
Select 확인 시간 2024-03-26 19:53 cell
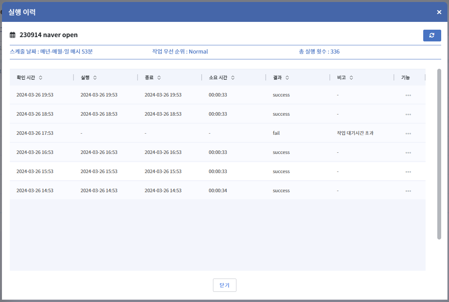tap(35, 95)
